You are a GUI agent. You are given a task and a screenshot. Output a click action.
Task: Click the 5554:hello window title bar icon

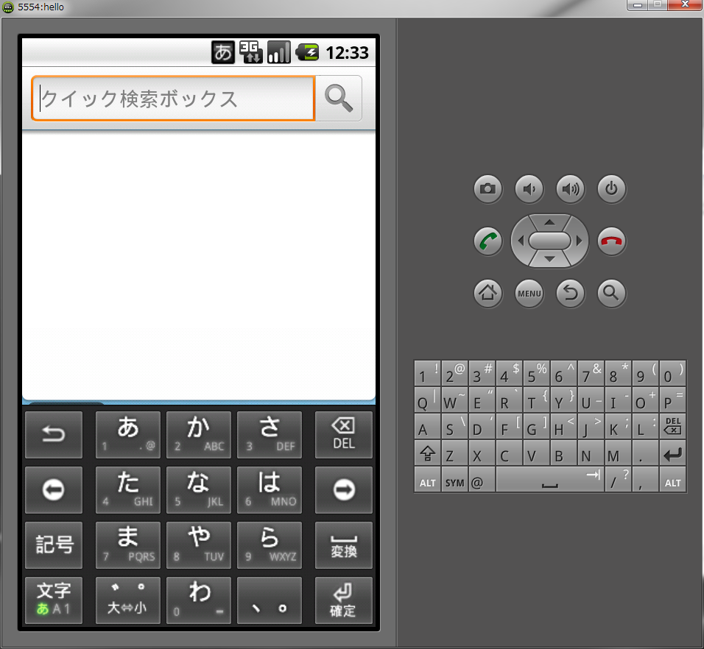click(x=8, y=7)
